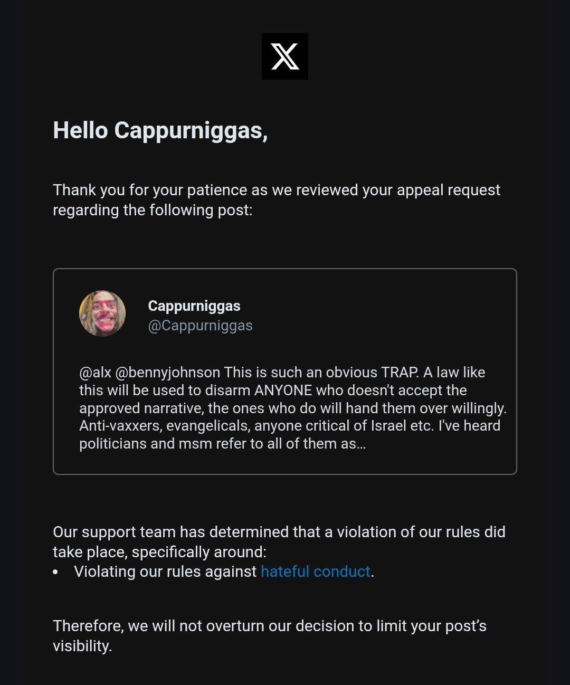
Task: Click the trailing ellipsis ending the quoted post
Action: click(x=362, y=444)
